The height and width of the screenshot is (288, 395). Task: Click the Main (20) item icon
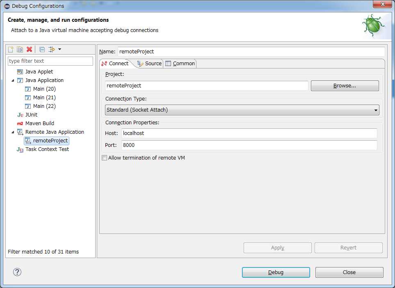tap(28, 89)
